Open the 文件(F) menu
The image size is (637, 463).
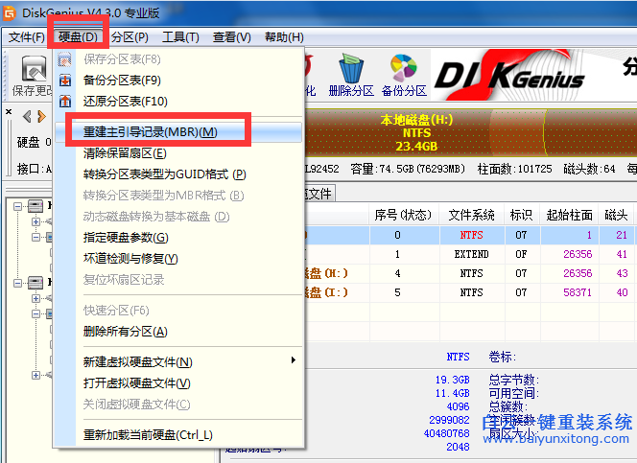pyautogui.click(x=27, y=37)
